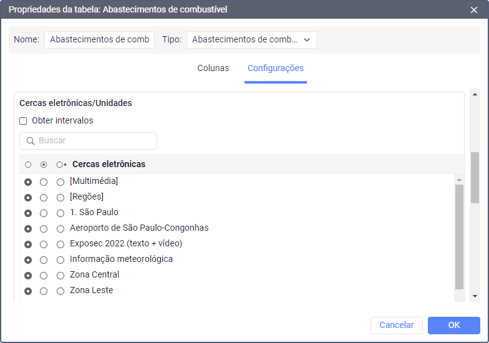The image size is (489, 343).
Task: Click the Nome text field
Action: (99, 40)
